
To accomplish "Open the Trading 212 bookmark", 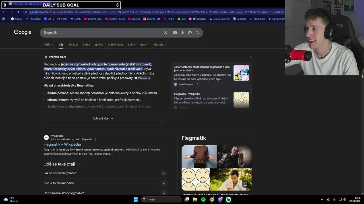I will click(257, 19).
